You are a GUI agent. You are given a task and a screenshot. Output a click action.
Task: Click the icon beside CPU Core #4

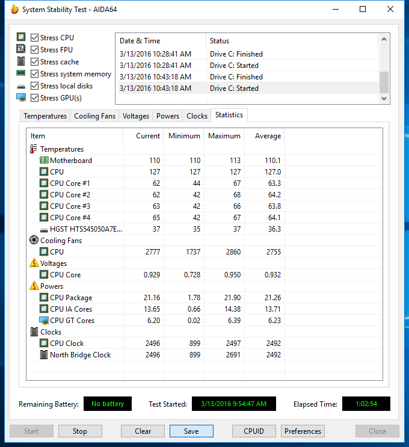pos(44,217)
